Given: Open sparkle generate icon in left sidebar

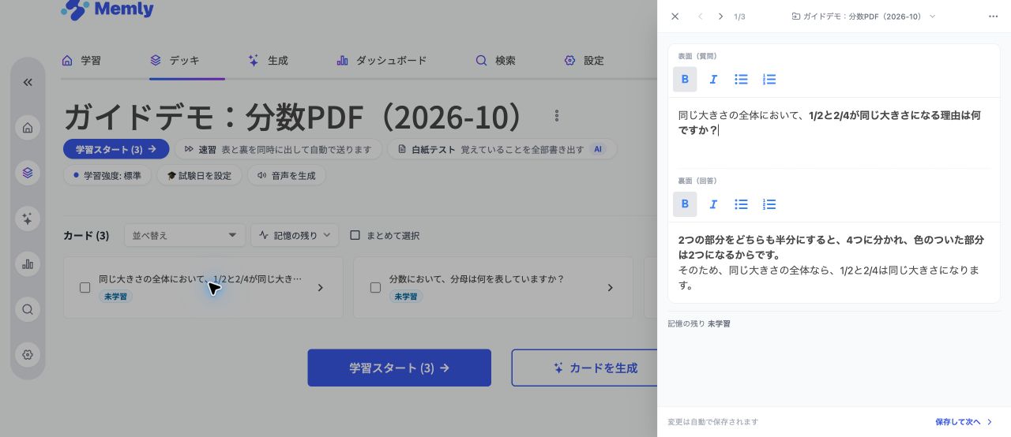Looking at the screenshot, I should [28, 218].
